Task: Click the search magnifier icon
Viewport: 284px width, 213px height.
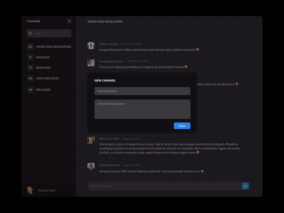Action: [x=30, y=33]
